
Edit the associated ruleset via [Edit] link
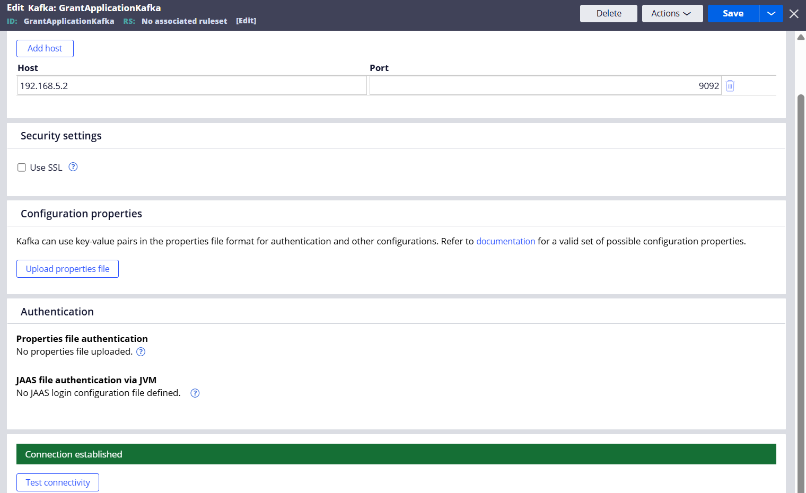coord(246,21)
